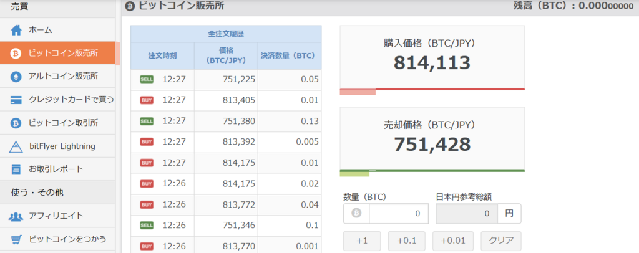Viewport: 639px width, 253px height.
Task: Click BUY badge in 813,405 row
Action: tap(147, 100)
